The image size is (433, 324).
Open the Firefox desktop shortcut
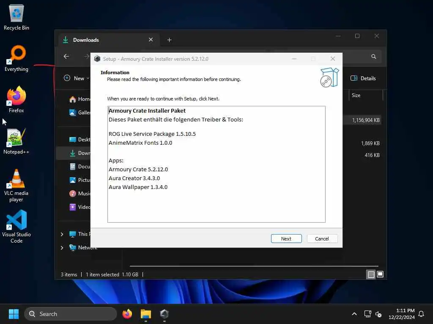(x=16, y=100)
